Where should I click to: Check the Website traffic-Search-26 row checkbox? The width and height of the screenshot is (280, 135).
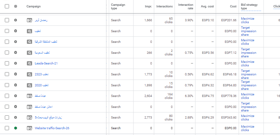(x=7, y=128)
